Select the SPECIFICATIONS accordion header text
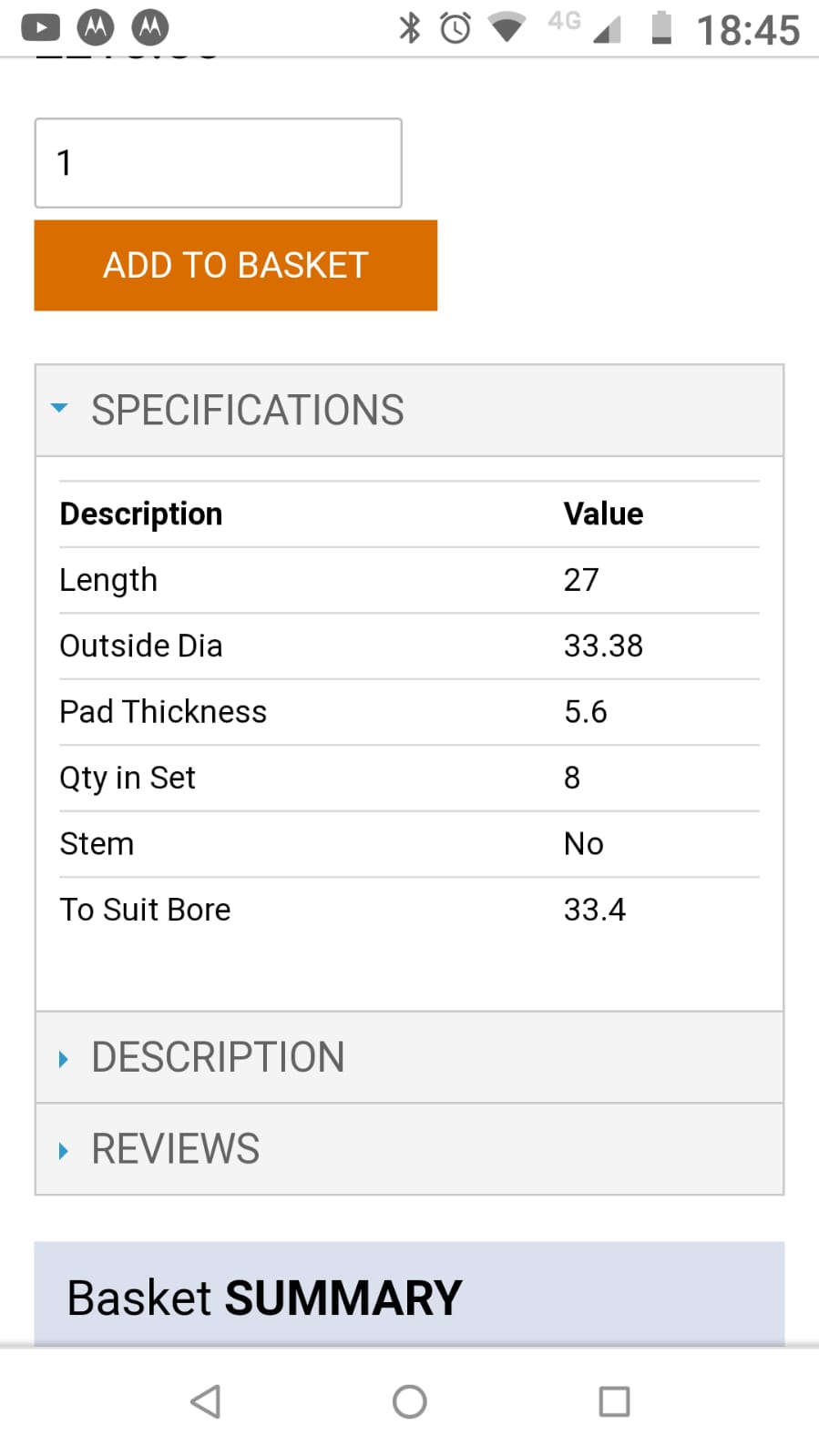 pos(248,410)
